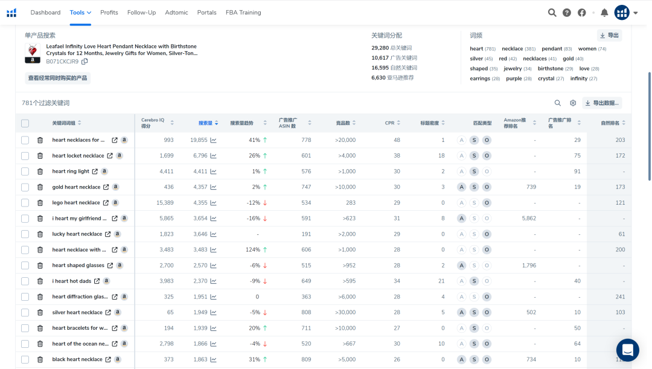The height and width of the screenshot is (369, 652).
Task: Show search volume chart for 4,355
Action: point(213,202)
